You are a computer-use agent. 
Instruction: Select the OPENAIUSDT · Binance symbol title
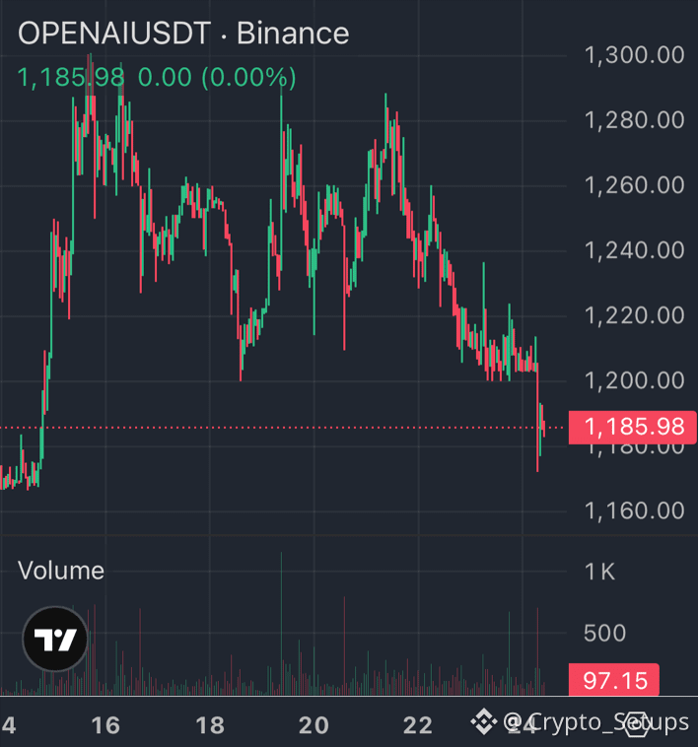point(183,34)
